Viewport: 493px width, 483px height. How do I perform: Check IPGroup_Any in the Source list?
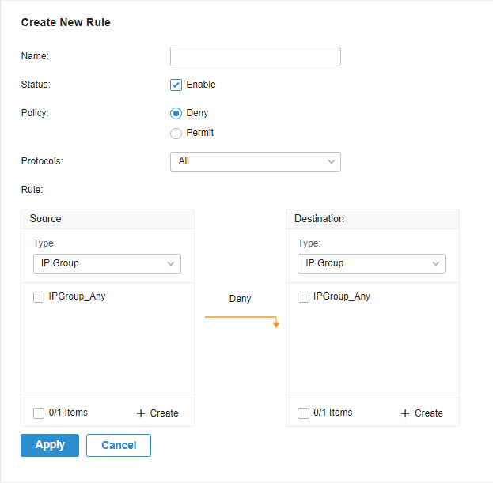39,297
